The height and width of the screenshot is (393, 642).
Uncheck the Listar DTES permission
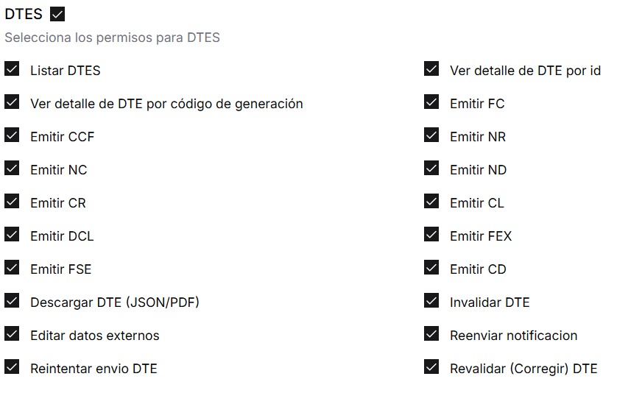pos(12,69)
